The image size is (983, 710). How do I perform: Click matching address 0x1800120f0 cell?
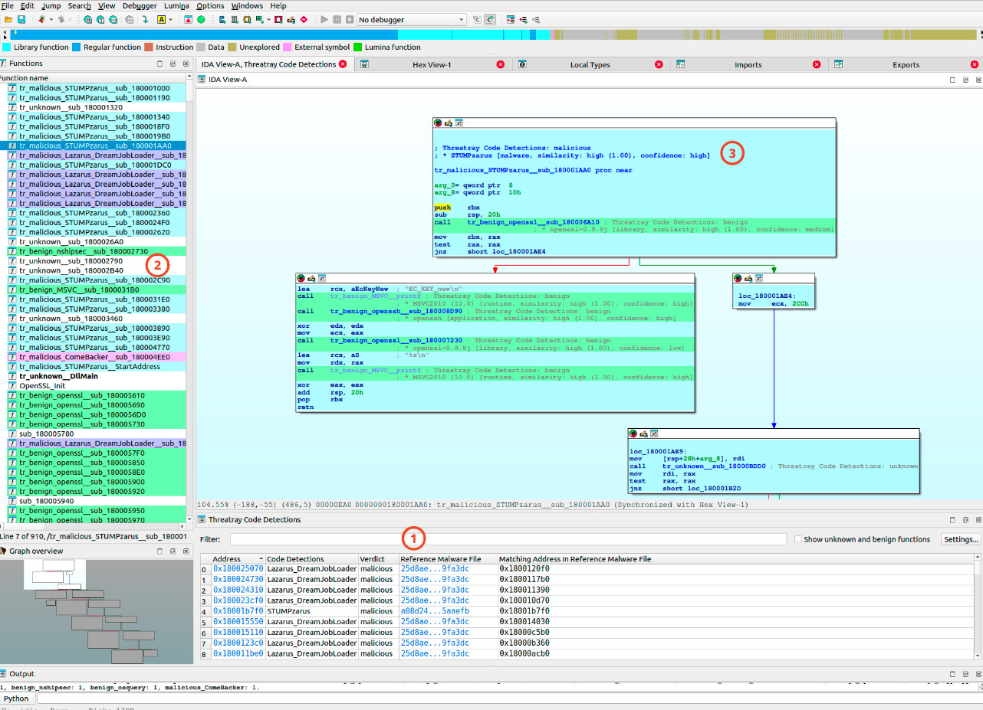[x=524, y=569]
